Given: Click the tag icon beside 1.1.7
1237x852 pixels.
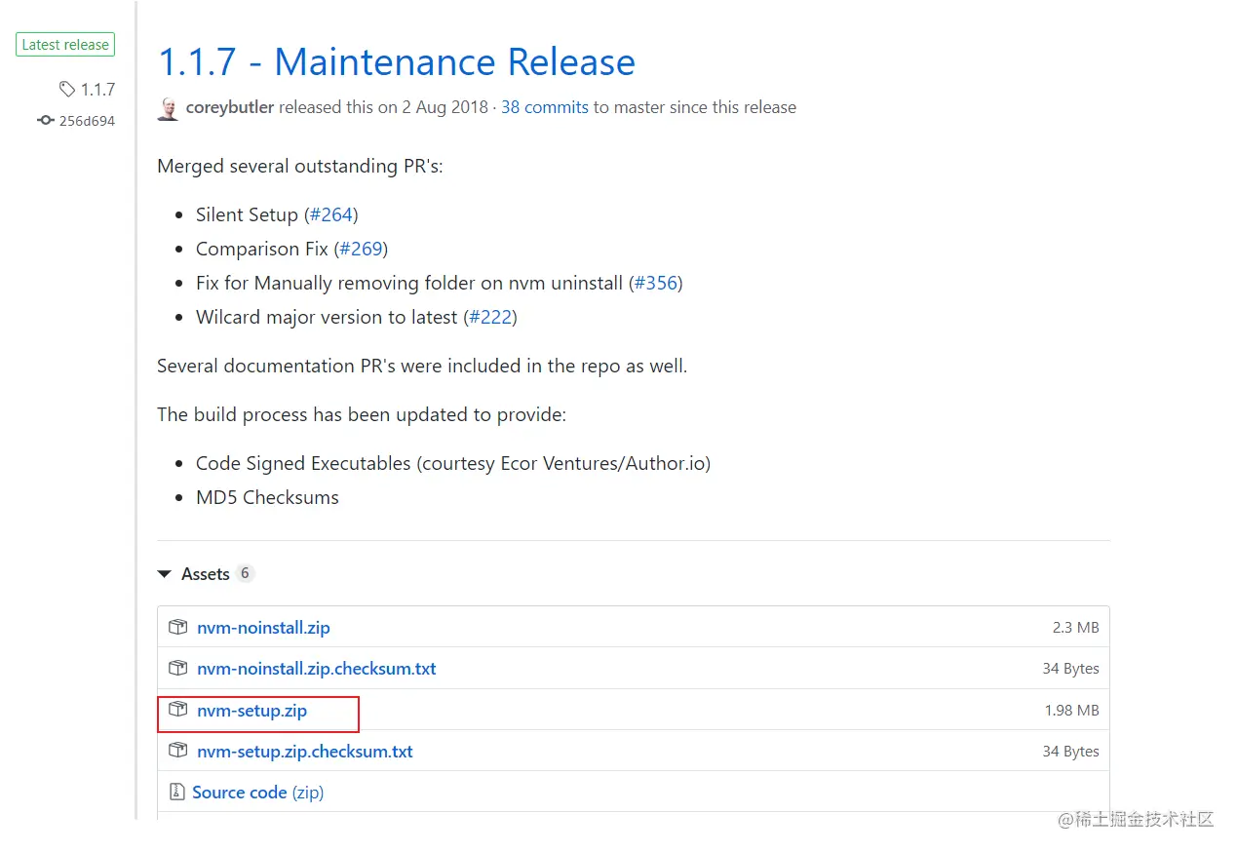Looking at the screenshot, I should [66, 90].
